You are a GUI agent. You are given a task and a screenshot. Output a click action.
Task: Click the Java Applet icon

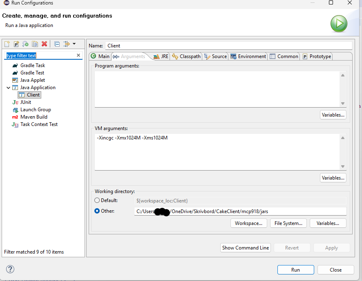pos(15,80)
